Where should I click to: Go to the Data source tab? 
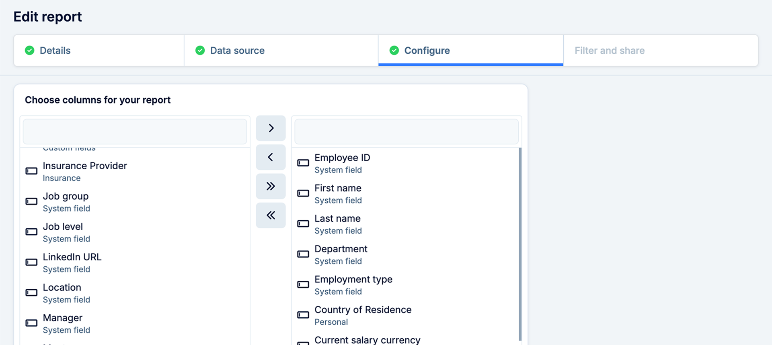[237, 51]
